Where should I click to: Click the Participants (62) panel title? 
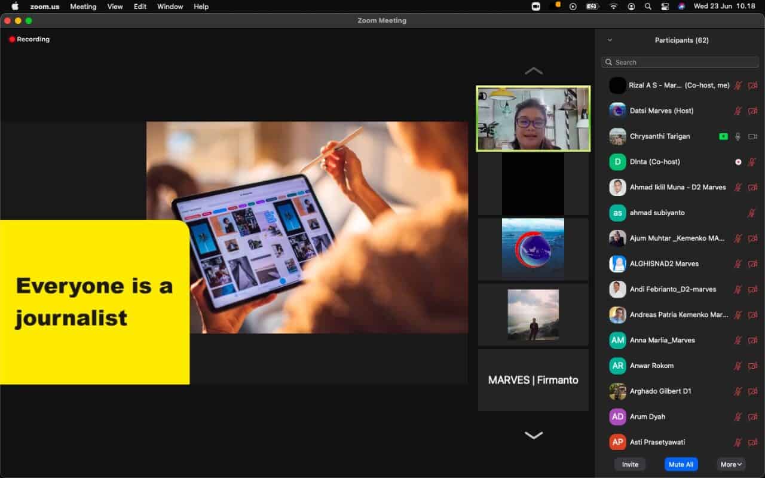(x=681, y=40)
